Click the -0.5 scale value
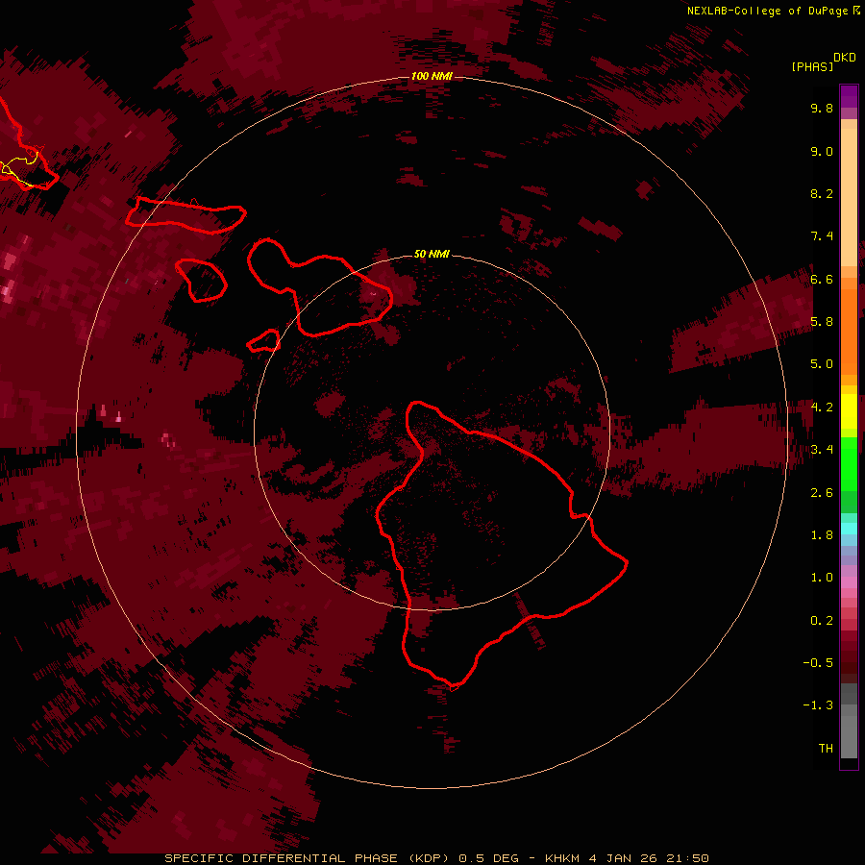Viewport: 865px width, 865px height. [818, 663]
